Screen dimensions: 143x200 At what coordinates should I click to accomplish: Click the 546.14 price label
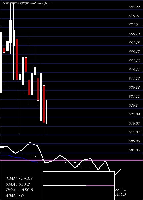pyautogui.click(x=134, y=70)
